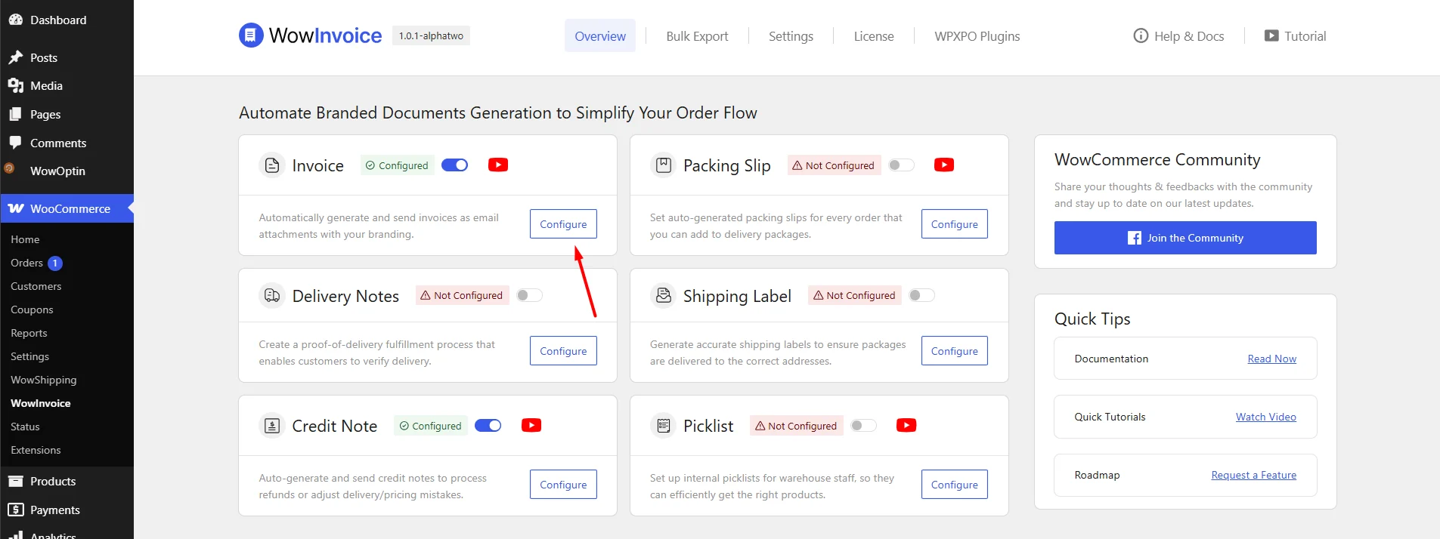Click the Invoice document icon
Screen dimensions: 1440x539
tap(272, 165)
